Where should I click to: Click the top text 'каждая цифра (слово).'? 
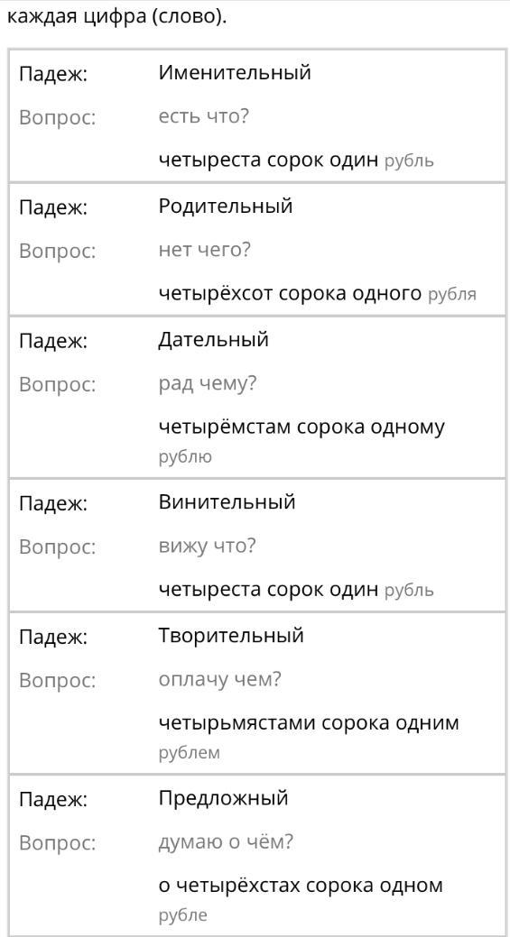116,16
